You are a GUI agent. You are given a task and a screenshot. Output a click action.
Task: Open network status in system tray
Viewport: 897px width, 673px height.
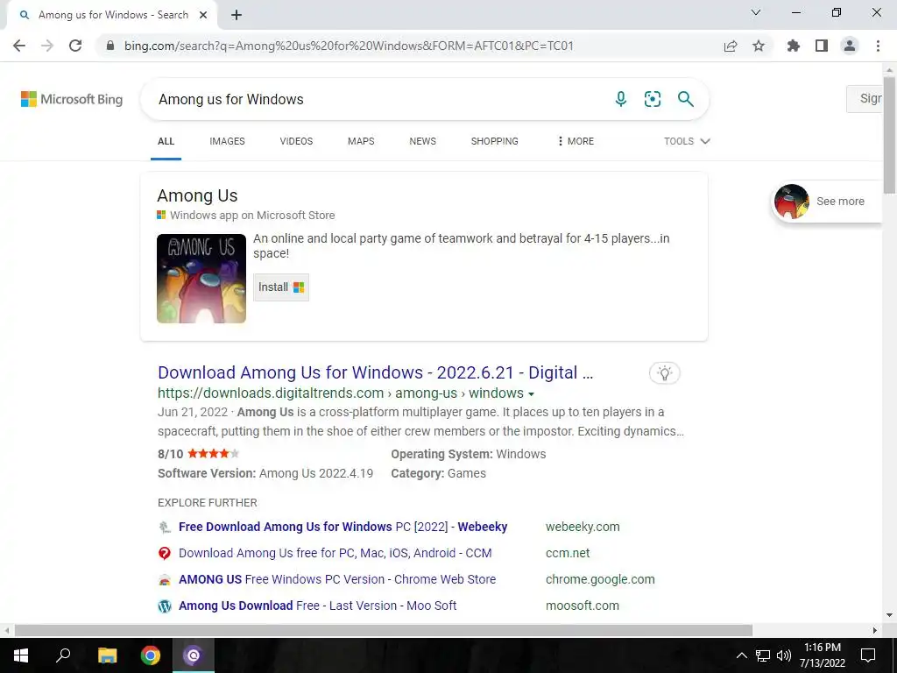[763, 655]
